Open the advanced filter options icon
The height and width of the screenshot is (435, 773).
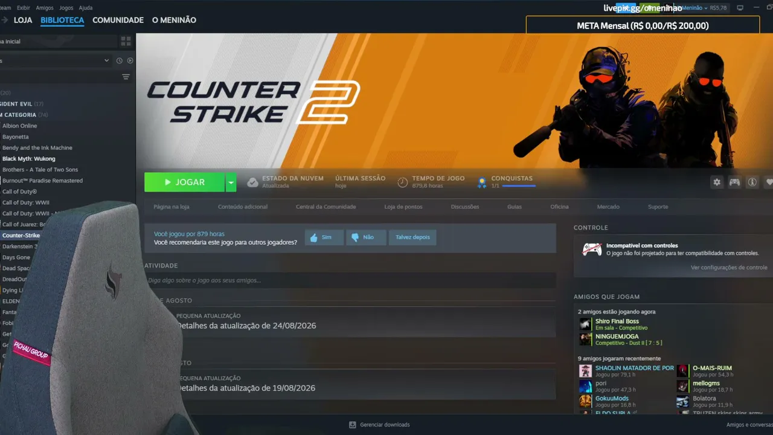[126, 77]
